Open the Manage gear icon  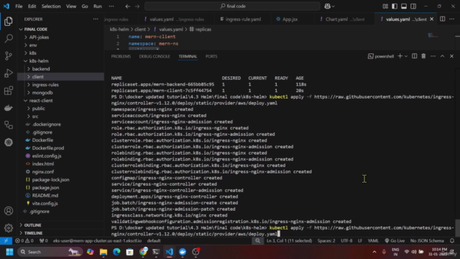point(9,228)
